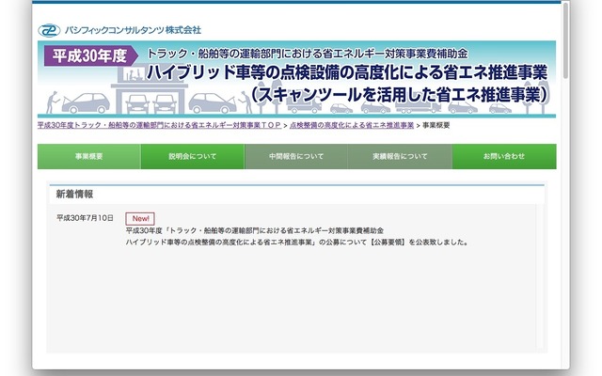The height and width of the screenshot is (376, 602).
Task: Open the お問い合わせ tab
Action: [504, 157]
